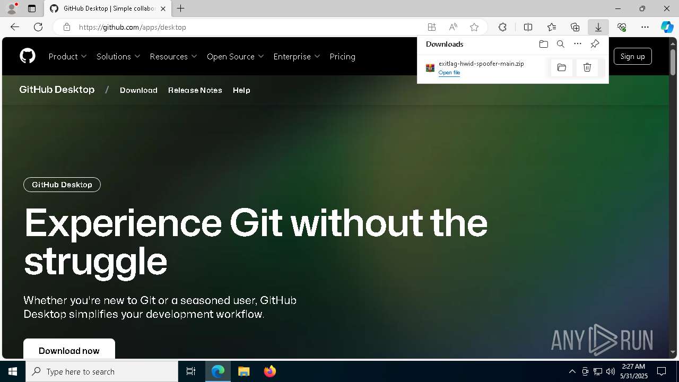View site information lock icon

(66, 27)
